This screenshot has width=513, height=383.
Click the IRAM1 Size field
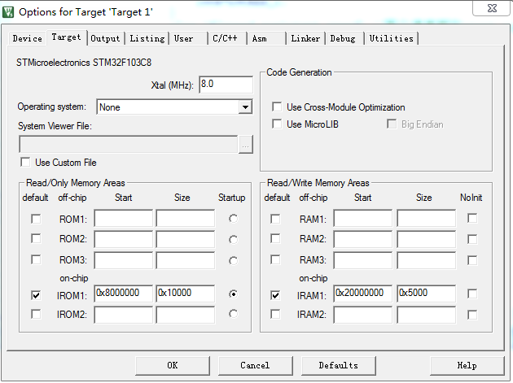[425, 294]
